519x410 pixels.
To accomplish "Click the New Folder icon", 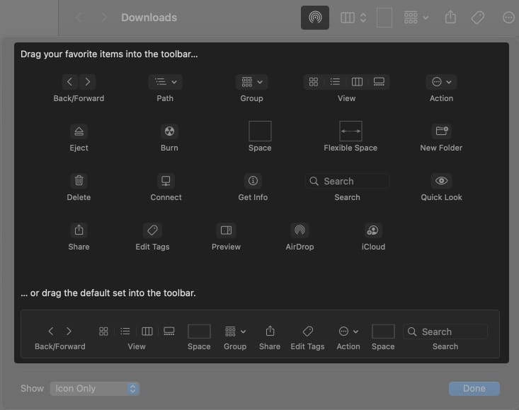I will point(441,131).
